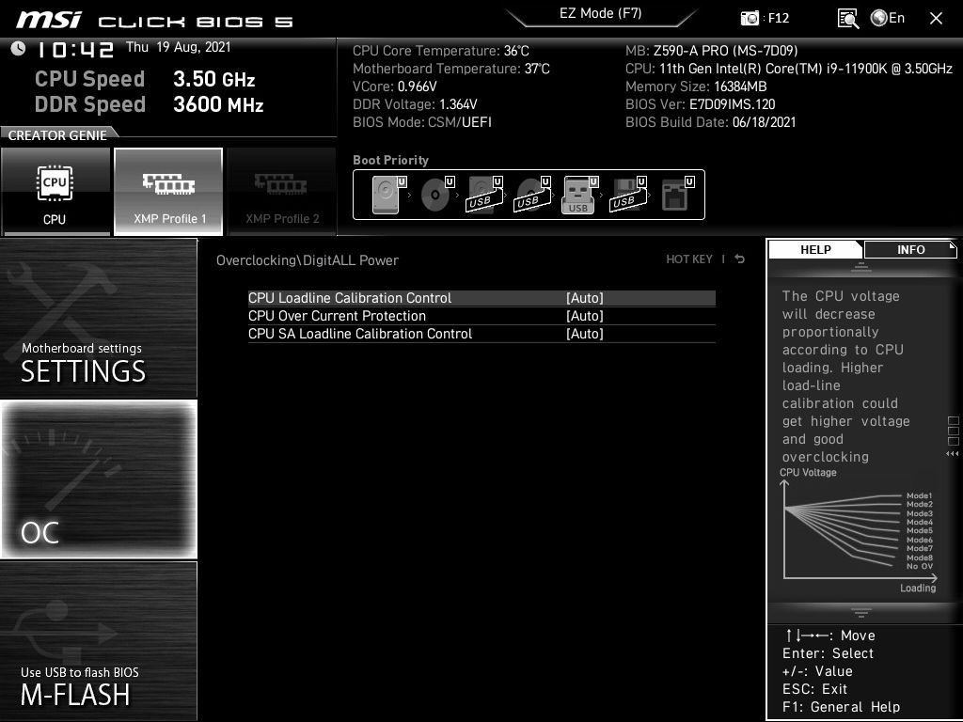Image resolution: width=963 pixels, height=722 pixels.
Task: Open the HOT KEY list
Action: (x=689, y=259)
